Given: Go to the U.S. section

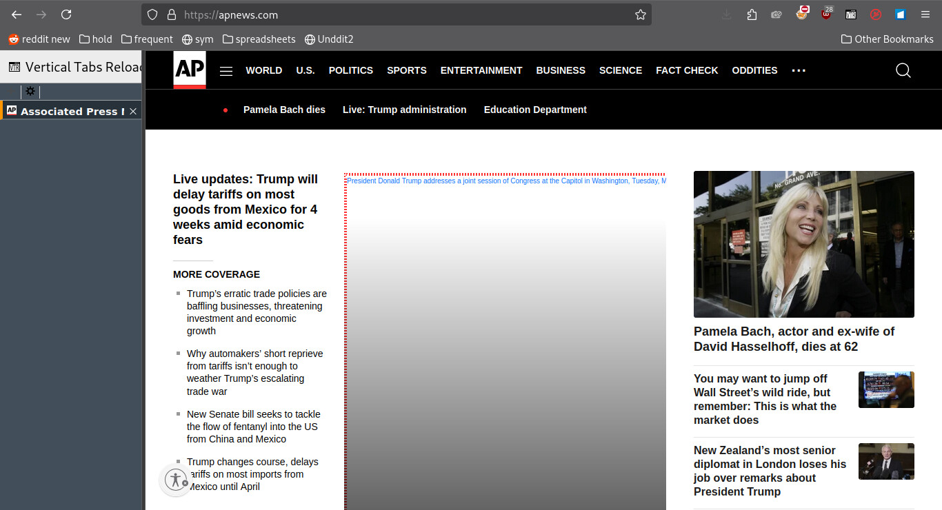Looking at the screenshot, I should tap(305, 70).
